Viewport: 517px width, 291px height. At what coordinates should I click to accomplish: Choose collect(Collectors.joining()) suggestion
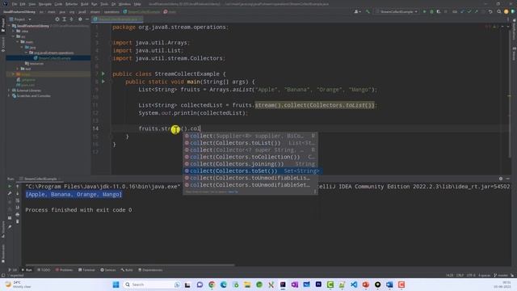[250, 164]
